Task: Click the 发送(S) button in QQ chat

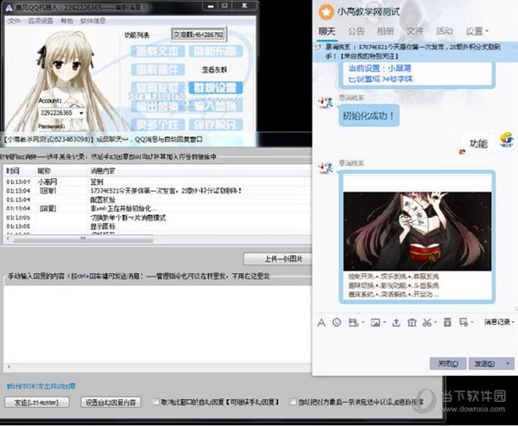Action: tap(485, 364)
